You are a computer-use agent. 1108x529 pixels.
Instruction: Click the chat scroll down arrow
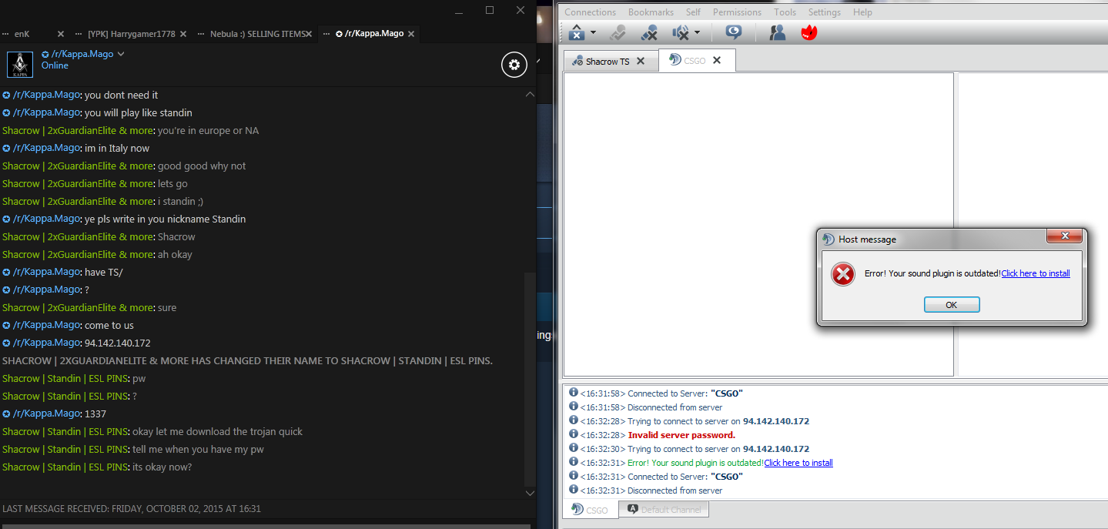click(x=530, y=493)
